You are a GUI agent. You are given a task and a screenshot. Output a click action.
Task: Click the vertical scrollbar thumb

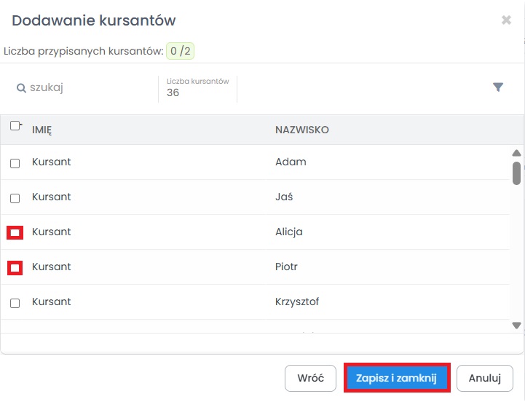516,173
